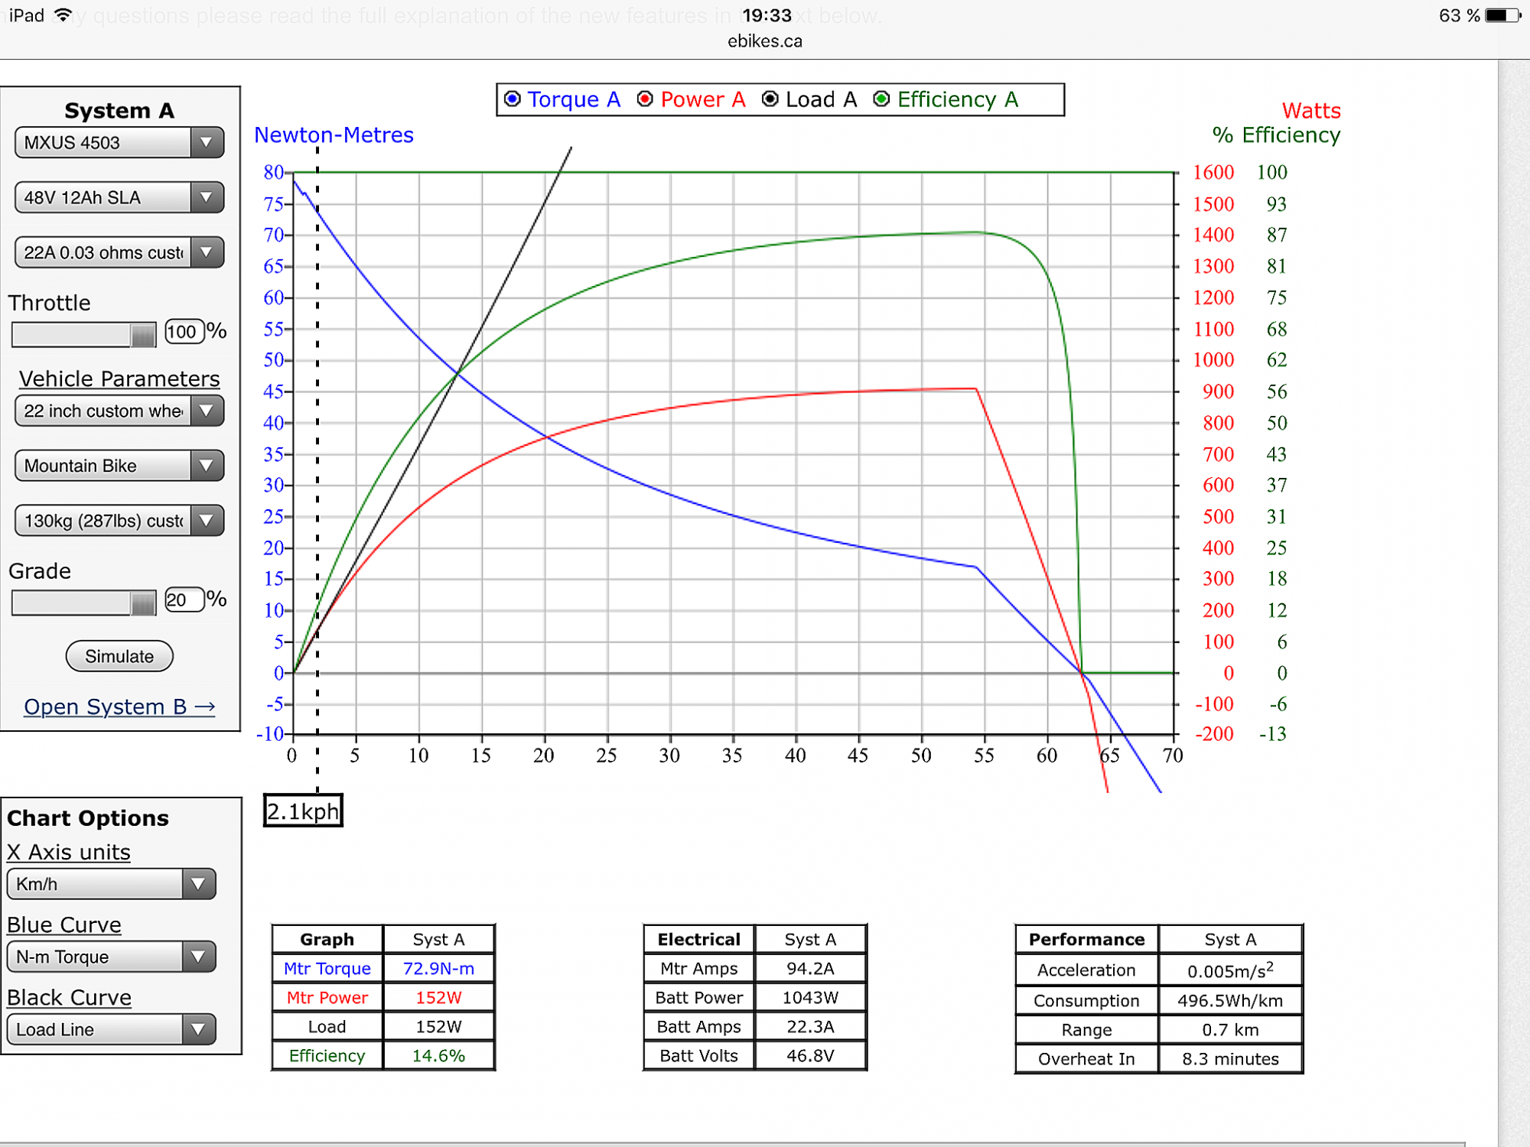
Task: Toggle the Efficiency A radio button
Action: [x=881, y=99]
